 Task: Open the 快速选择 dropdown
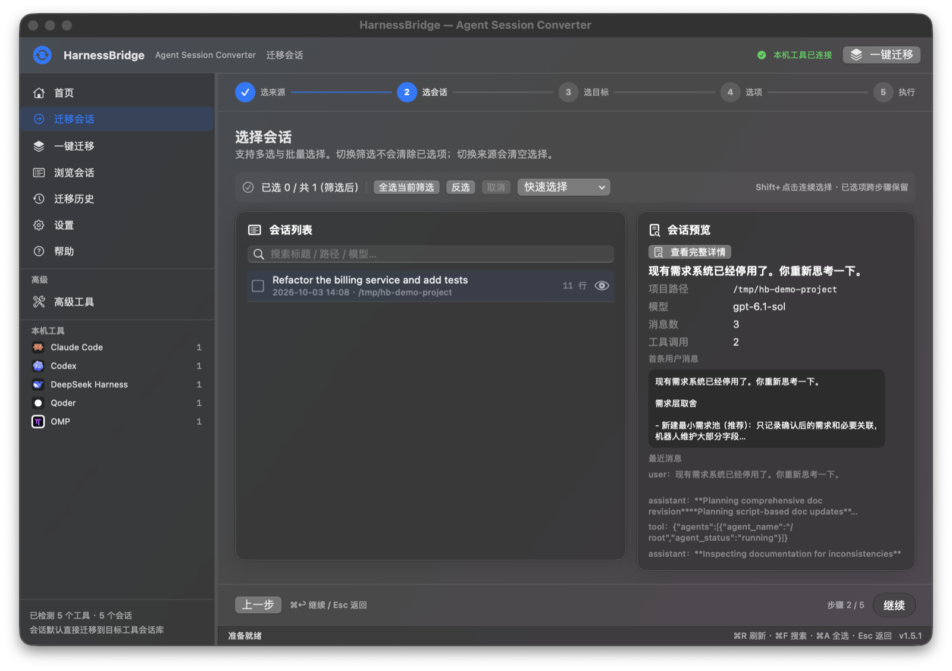click(563, 187)
